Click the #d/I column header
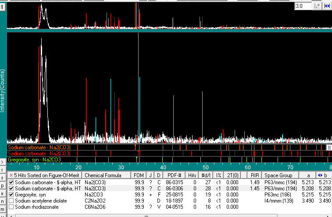The image size is (332, 217). (x=206, y=175)
